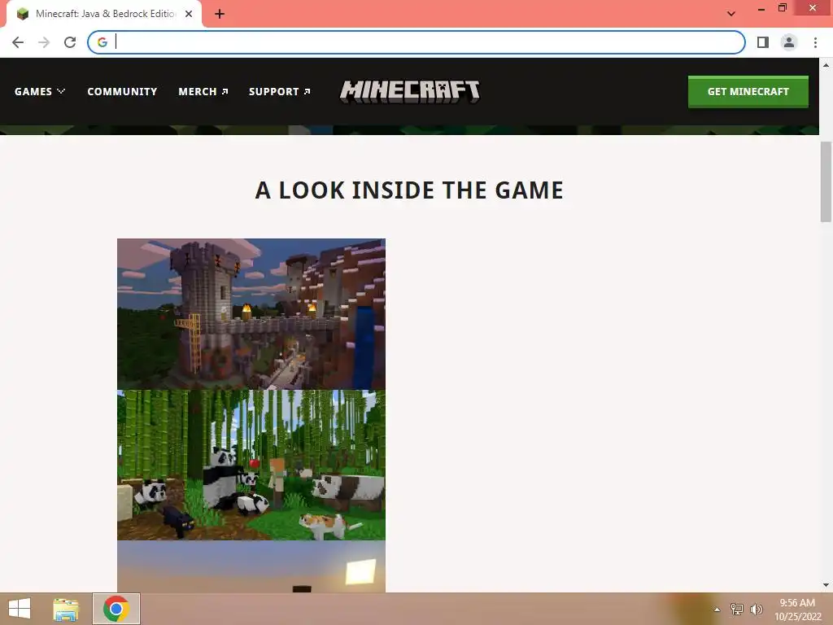Viewport: 833px width, 625px height.
Task: Open the SUPPORT external link
Action: (x=280, y=91)
